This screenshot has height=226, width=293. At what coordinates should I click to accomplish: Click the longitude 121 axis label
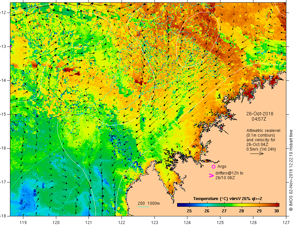89,222
